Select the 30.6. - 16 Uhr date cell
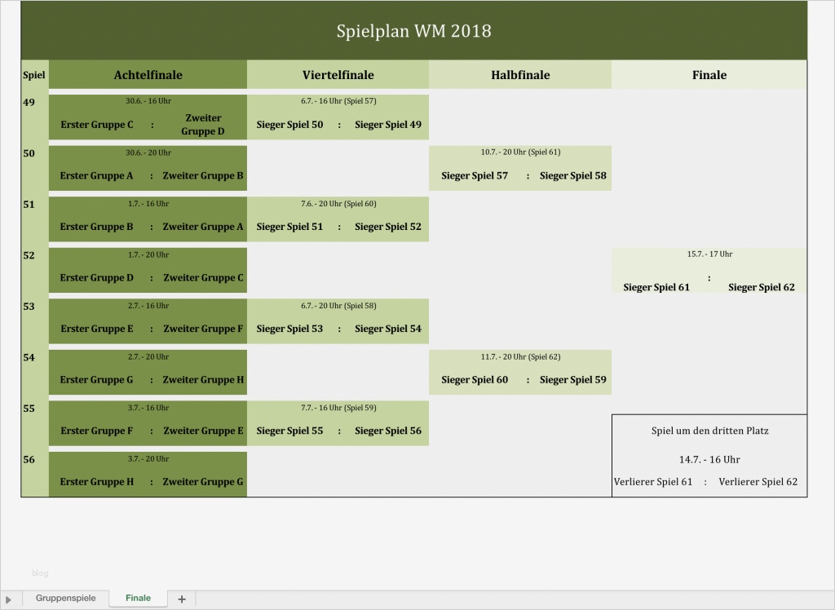 (148, 101)
